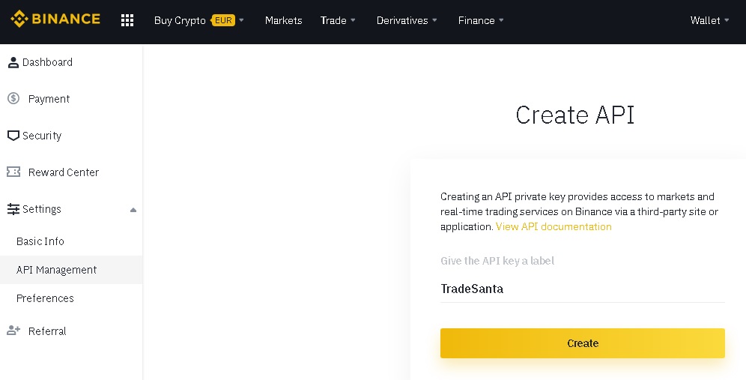Click the Binance logo

[x=55, y=19]
